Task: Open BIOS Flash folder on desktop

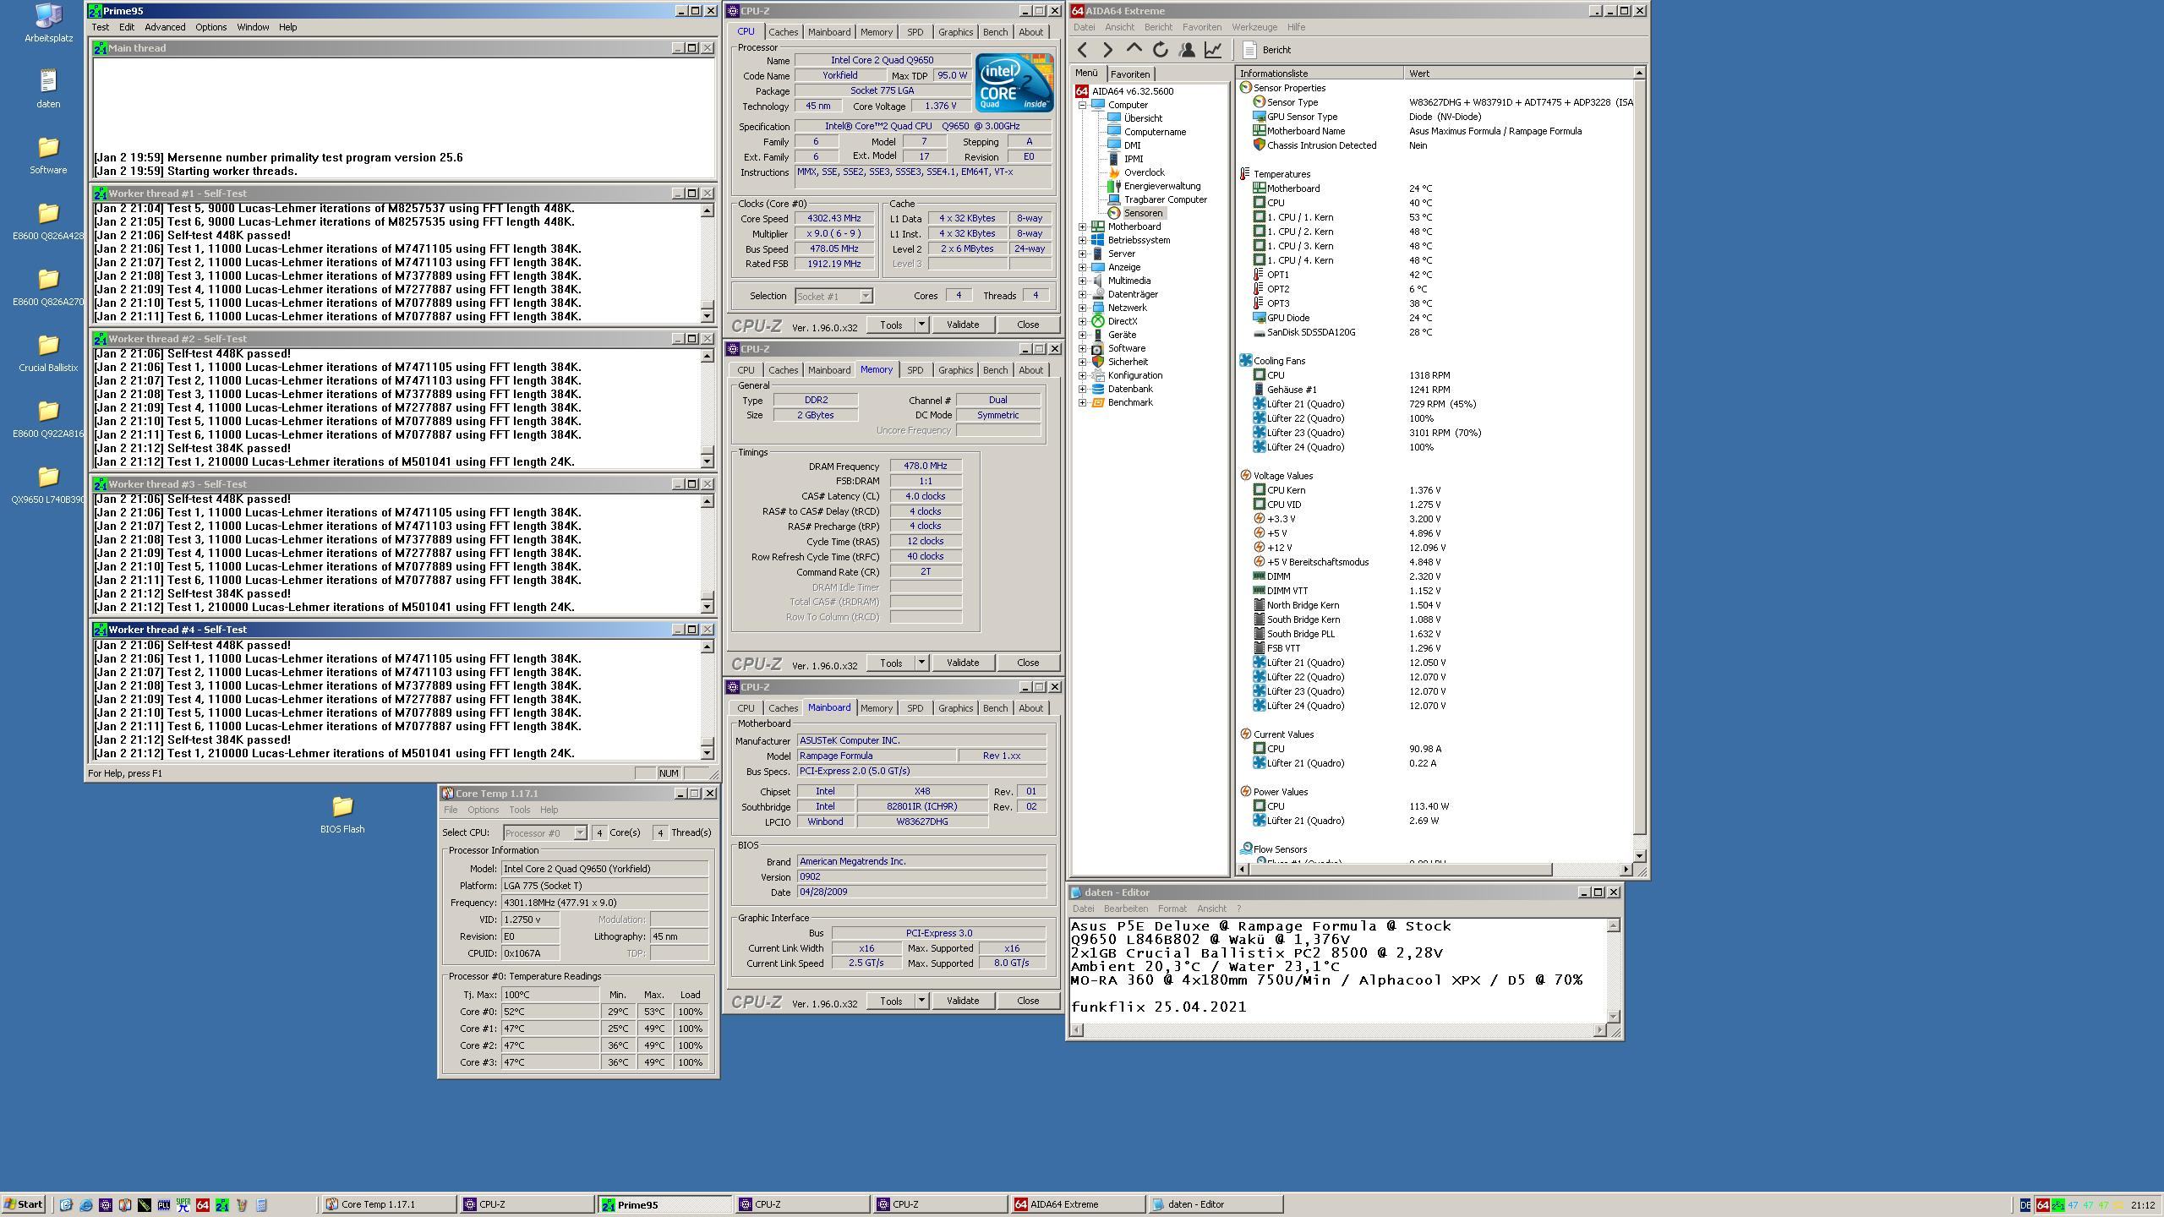Action: (x=342, y=814)
